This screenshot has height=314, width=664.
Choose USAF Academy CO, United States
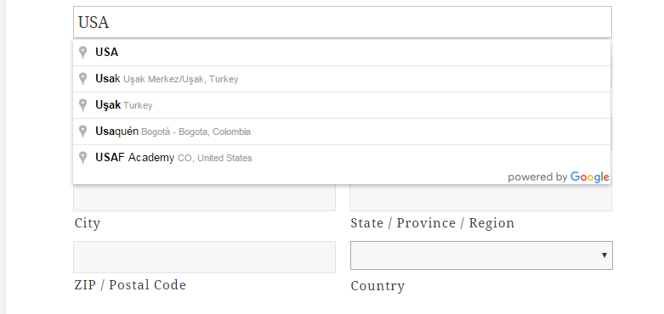click(x=342, y=158)
